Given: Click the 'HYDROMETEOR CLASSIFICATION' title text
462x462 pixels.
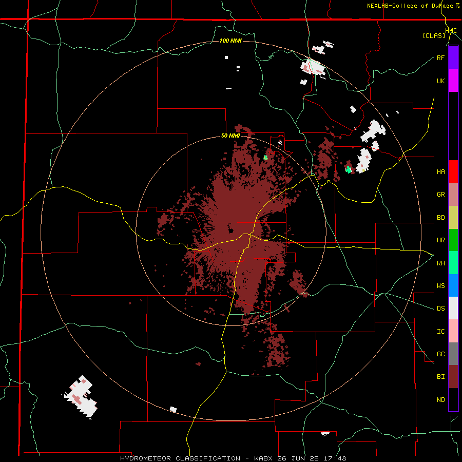Looking at the screenshot, I should [x=180, y=458].
